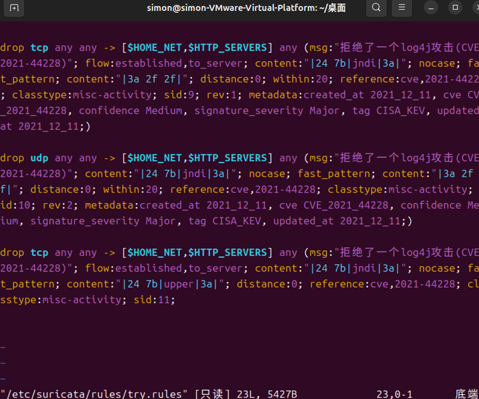Click the first tilde empty-line marker
Viewport: 479px width, 399px height.
pyautogui.click(x=3, y=348)
